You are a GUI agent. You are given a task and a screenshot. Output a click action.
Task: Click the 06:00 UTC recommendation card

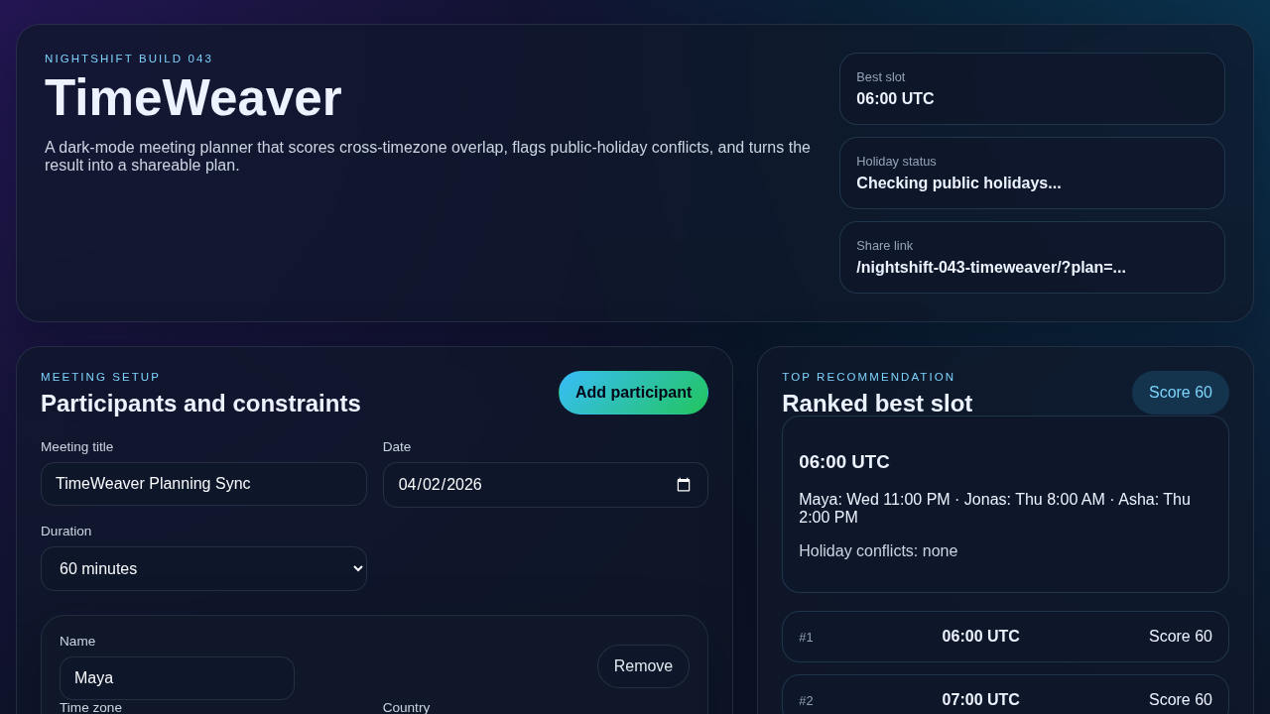[x=1005, y=504]
